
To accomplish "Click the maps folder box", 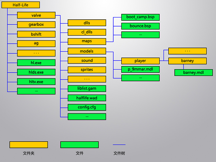I will 87,42.
